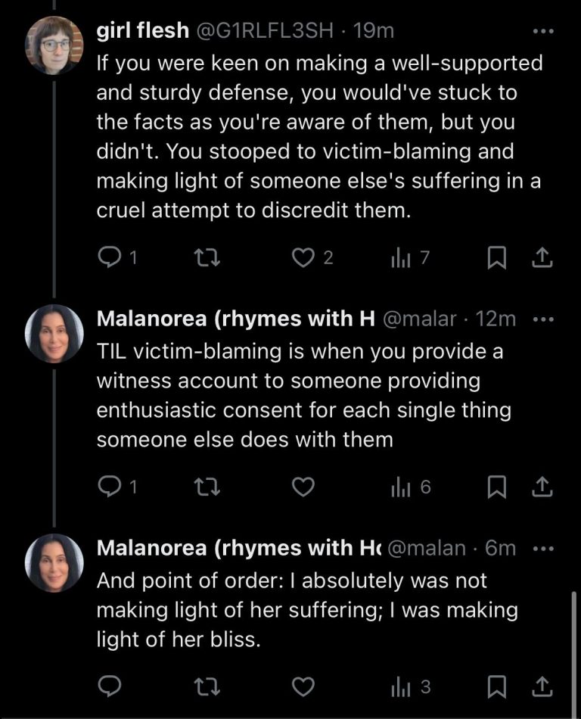Click the scrollbar on the right edge
The image size is (581, 719).
576,651
